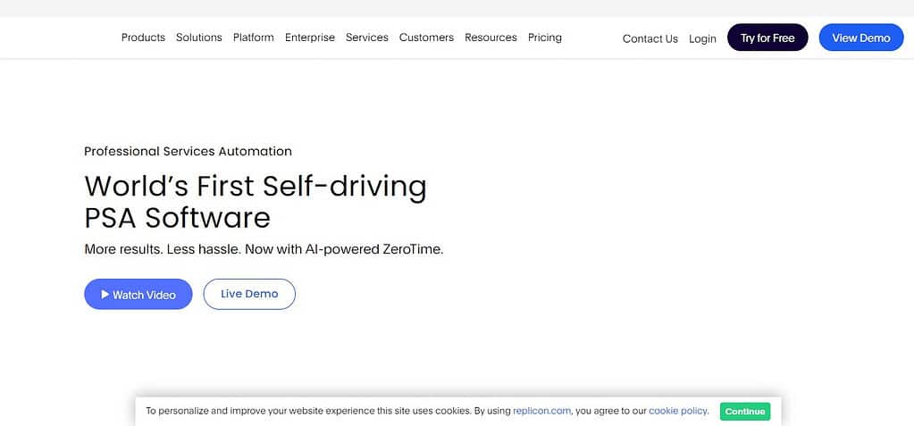Viewport: 914px width, 426px height.
Task: Open the Solutions menu
Action: click(x=198, y=38)
